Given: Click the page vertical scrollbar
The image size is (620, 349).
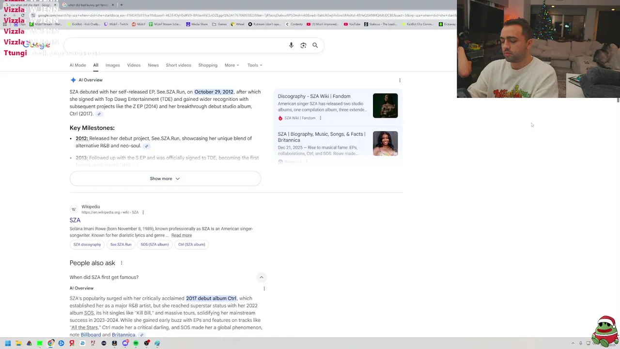Looking at the screenshot, I should pos(618,100).
